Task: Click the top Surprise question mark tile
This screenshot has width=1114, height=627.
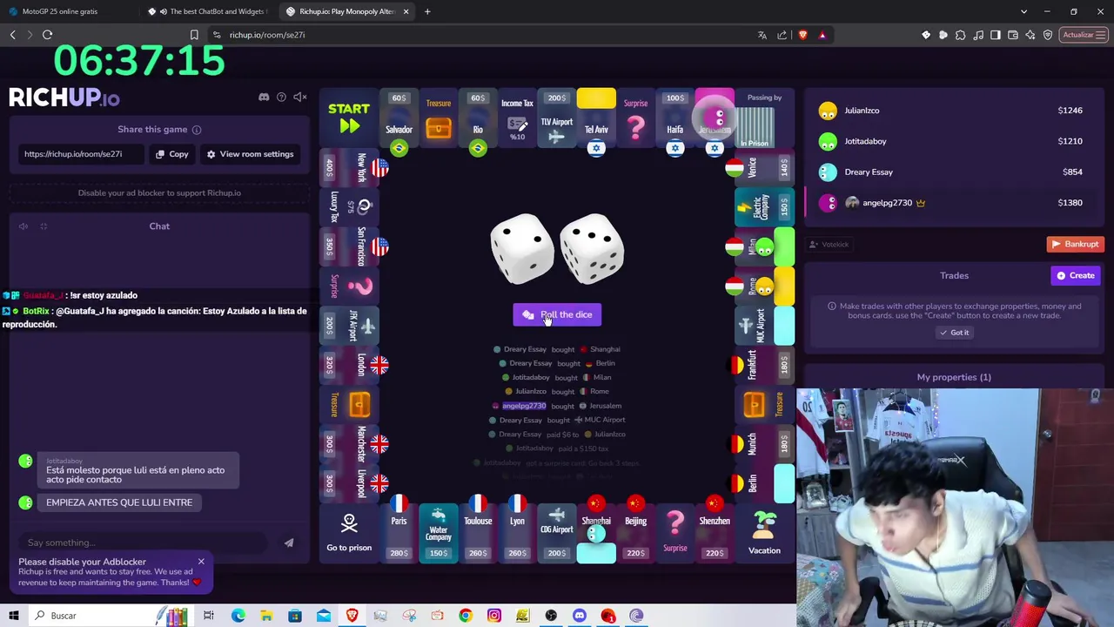Action: (x=636, y=119)
